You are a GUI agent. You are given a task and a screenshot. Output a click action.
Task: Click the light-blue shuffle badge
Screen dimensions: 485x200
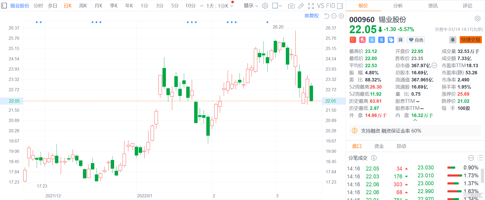[372, 40]
